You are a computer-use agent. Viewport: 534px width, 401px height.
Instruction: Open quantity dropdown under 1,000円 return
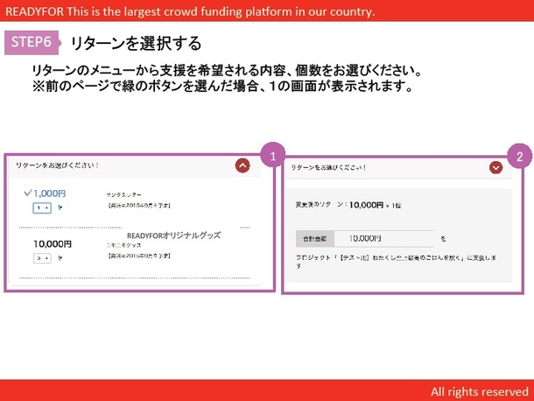[41, 208]
